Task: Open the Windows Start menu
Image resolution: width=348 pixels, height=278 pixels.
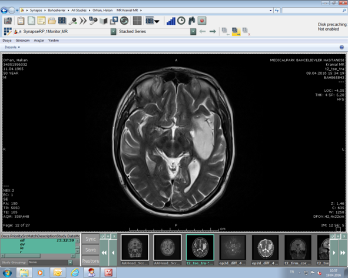Action: 7,273
